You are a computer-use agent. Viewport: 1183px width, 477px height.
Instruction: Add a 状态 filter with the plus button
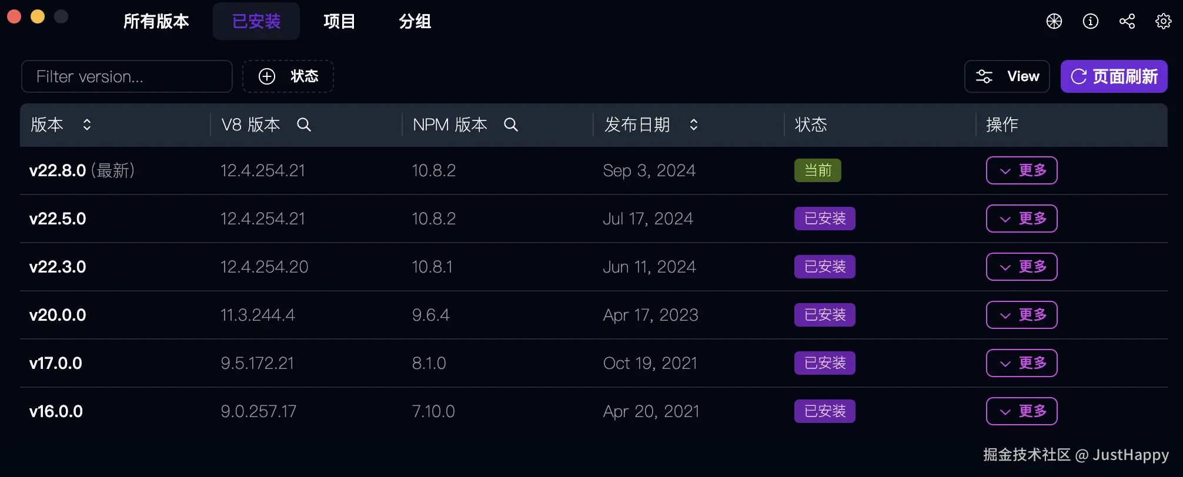tap(288, 76)
